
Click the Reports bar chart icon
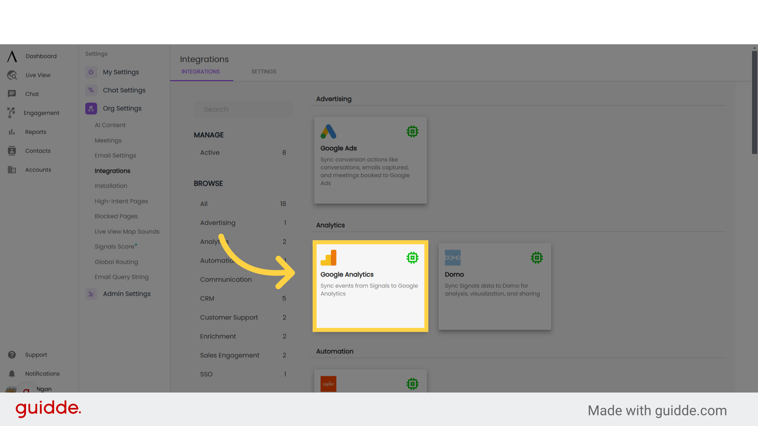point(12,132)
